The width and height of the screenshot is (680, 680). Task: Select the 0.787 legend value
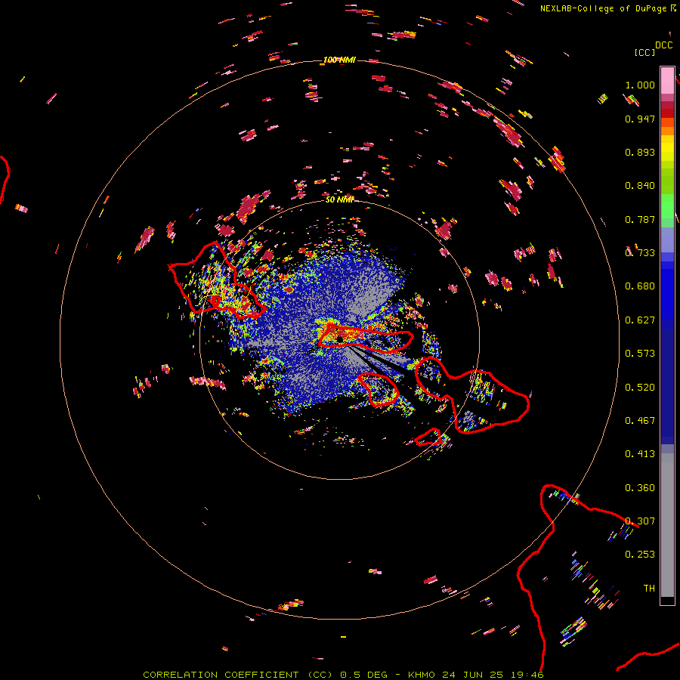pos(640,219)
